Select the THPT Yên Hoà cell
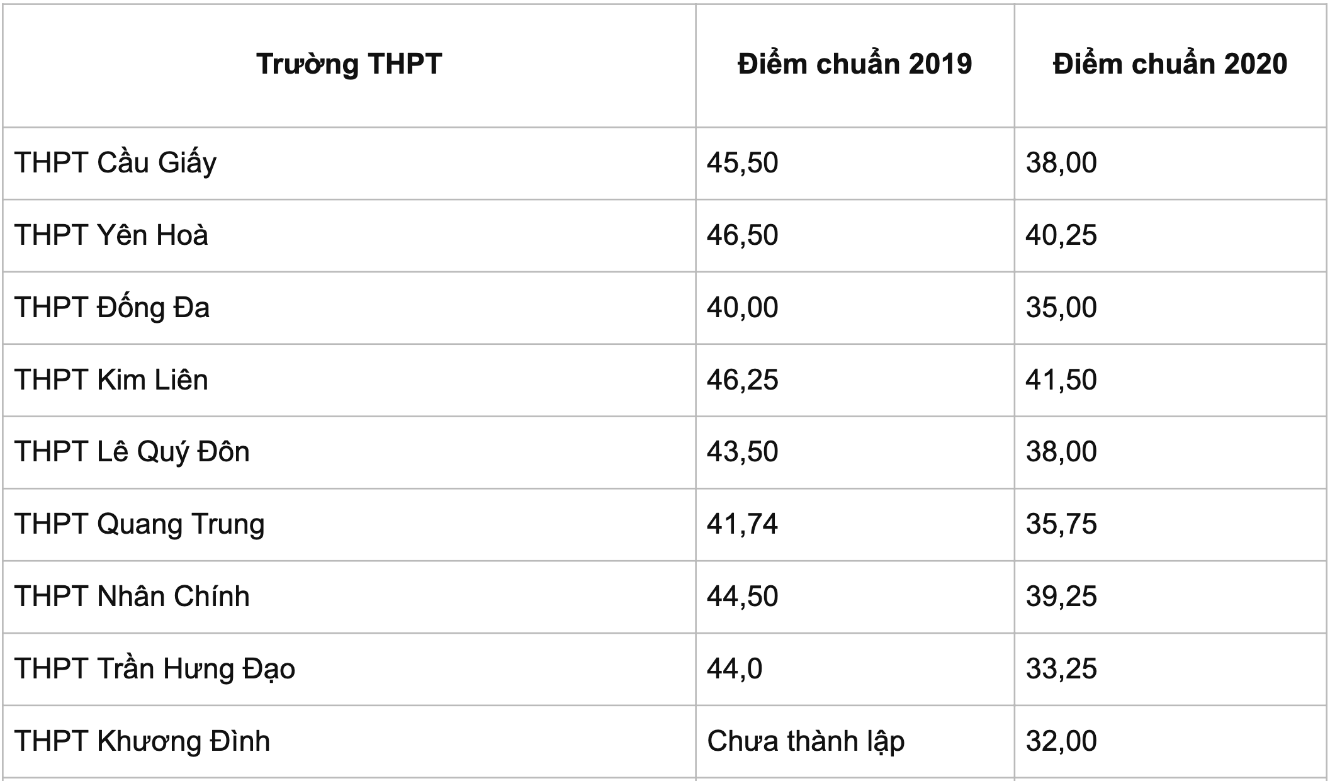 coord(111,235)
